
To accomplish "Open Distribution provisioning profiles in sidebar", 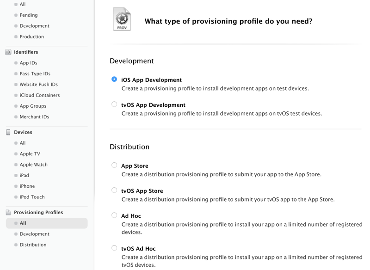I will pos(33,245).
